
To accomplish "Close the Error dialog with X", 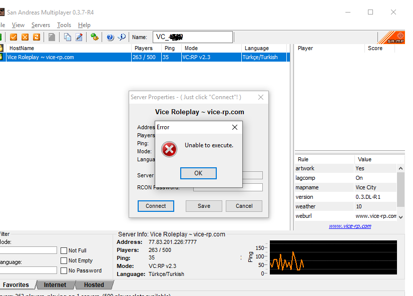I will 235,127.
